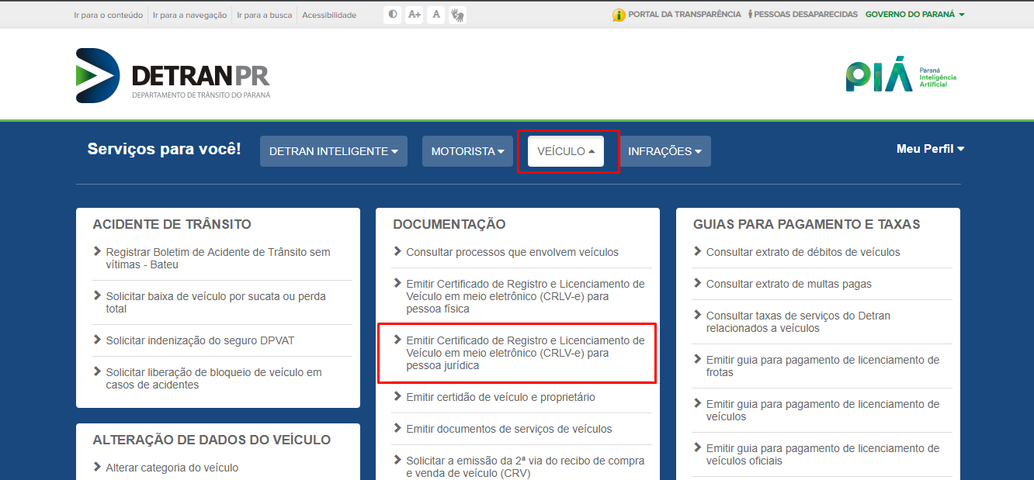The width and height of the screenshot is (1034, 480).
Task: Click chevron beside Emitir certidão de veículo
Action: (397, 396)
